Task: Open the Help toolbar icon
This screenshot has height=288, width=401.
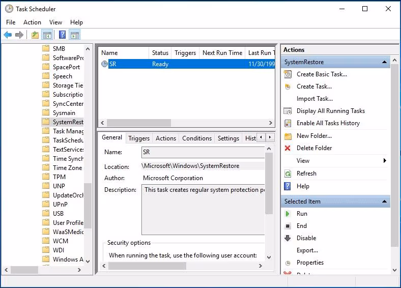Action: click(63, 35)
